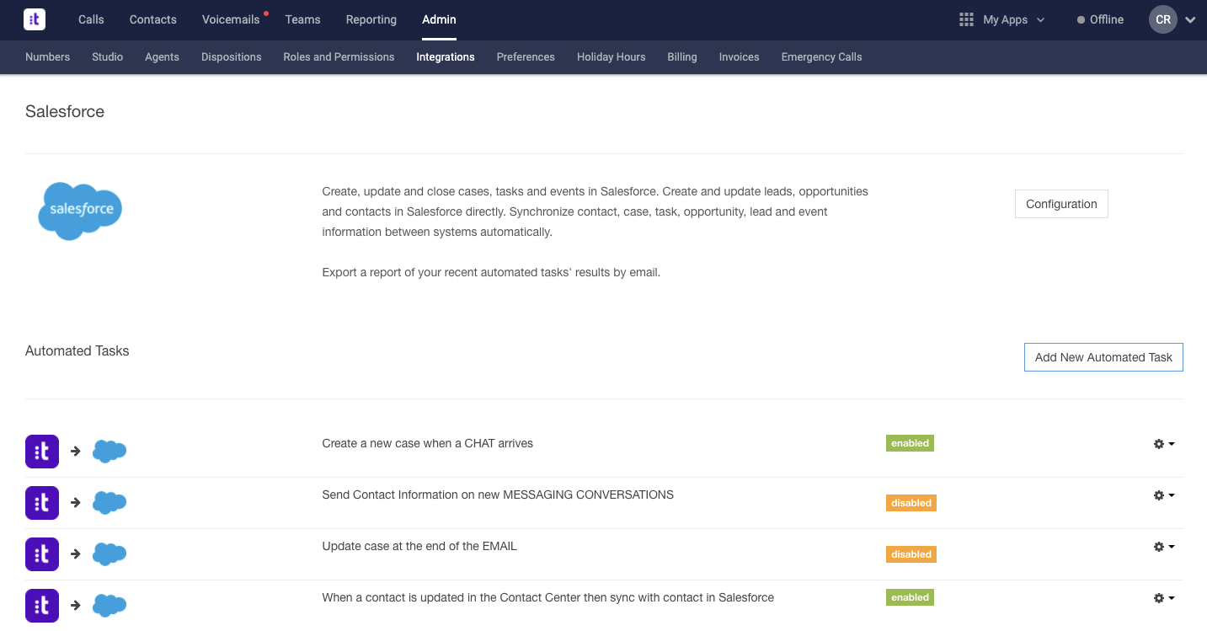
Task: Select Integrations section
Action: pyautogui.click(x=446, y=57)
